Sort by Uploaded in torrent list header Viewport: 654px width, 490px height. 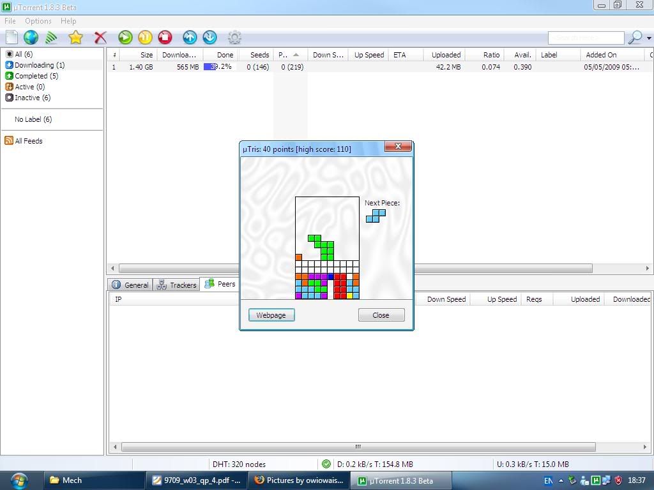pos(445,55)
